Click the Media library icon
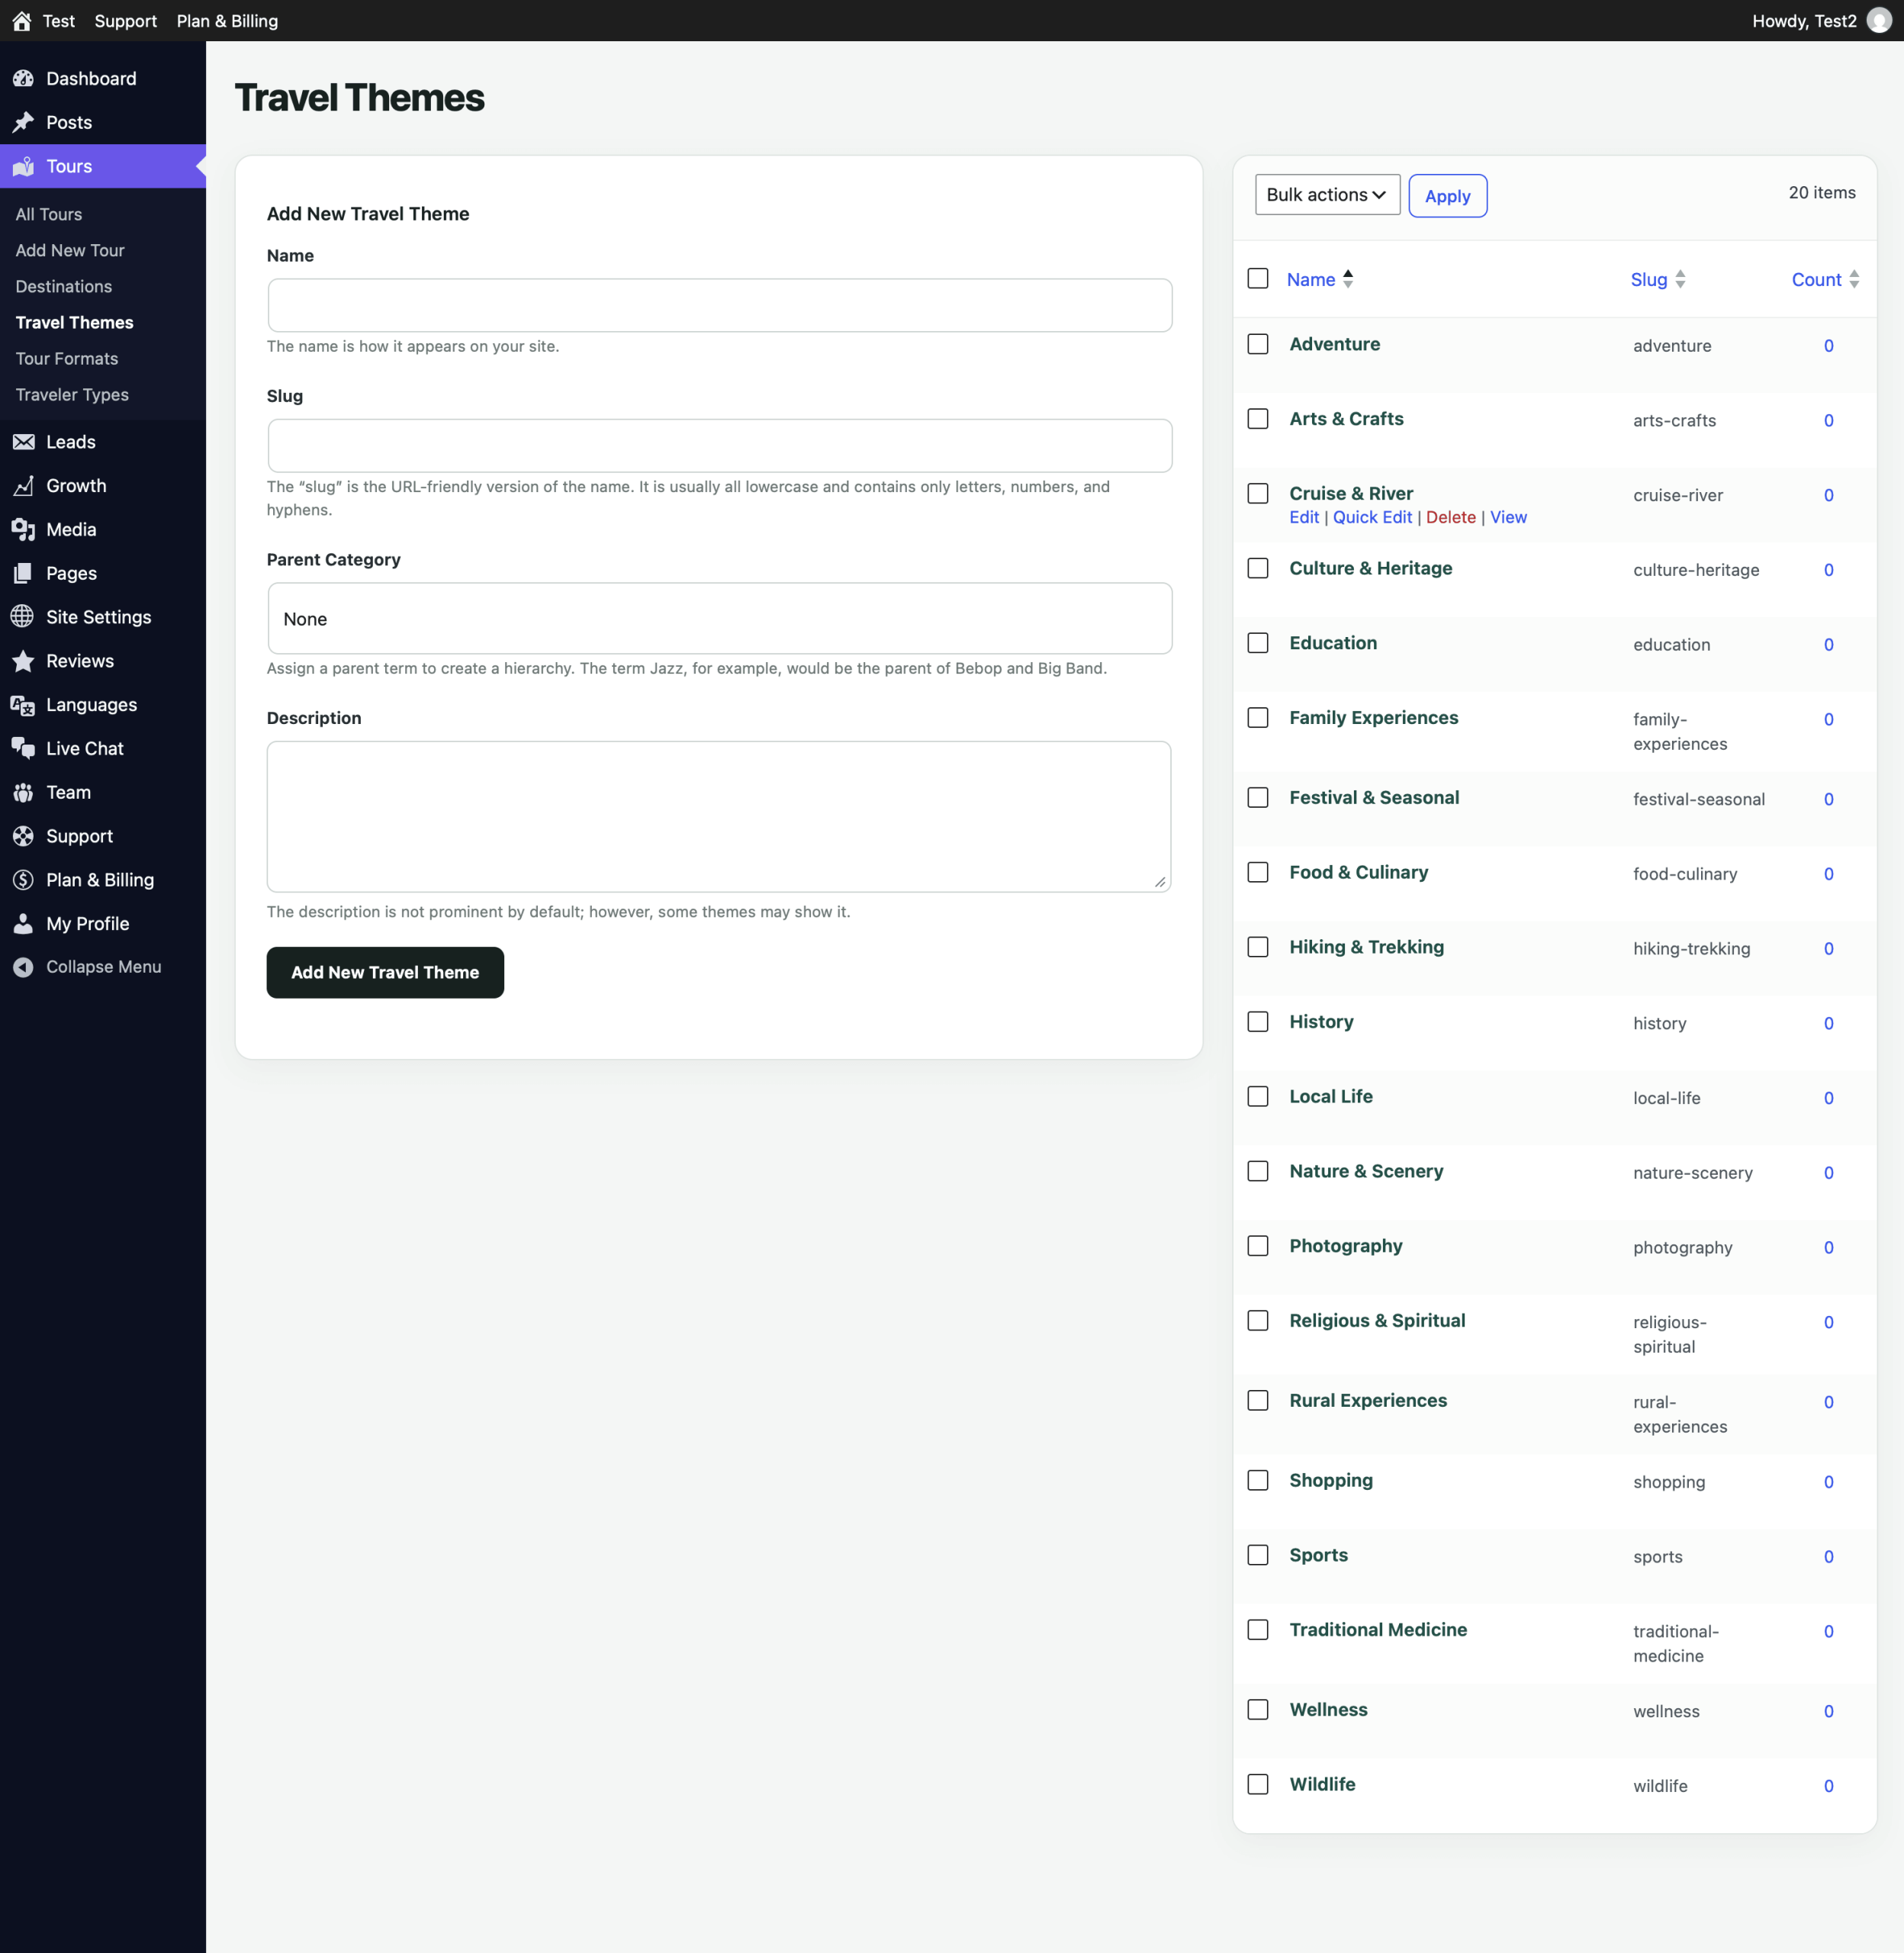This screenshot has height=1953, width=1904. coord(24,530)
